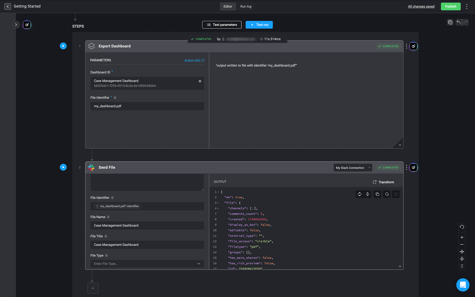The image size is (475, 297).
Task: Clear the Case Management Dashboard selection
Action: [200, 81]
